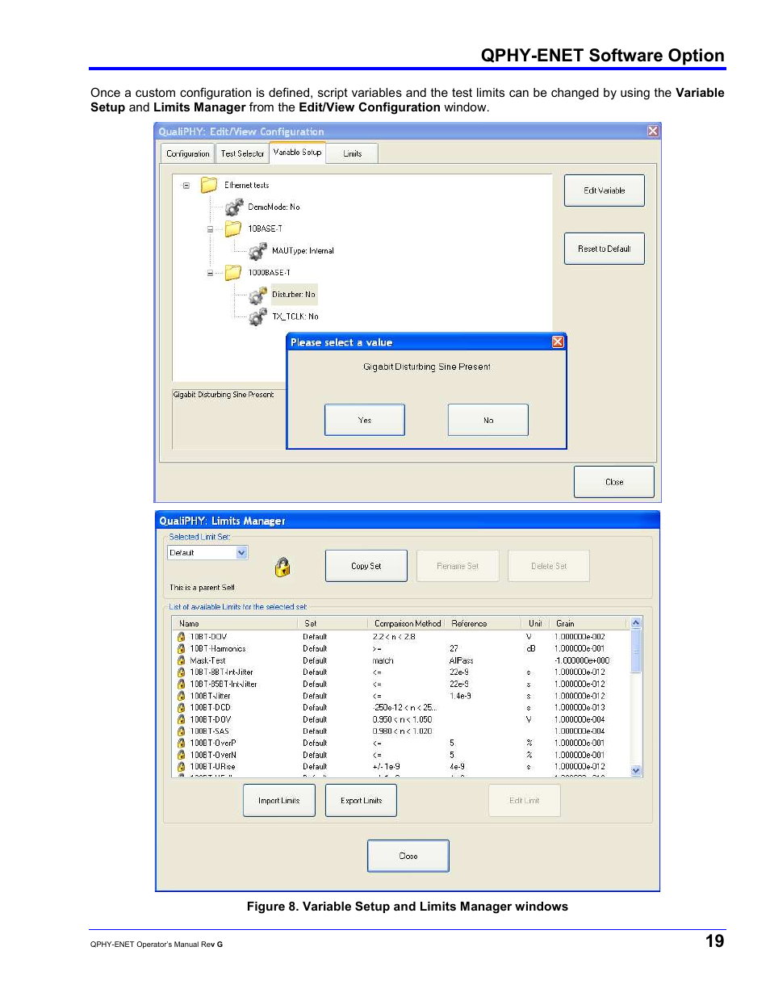Viewport: 770px width, 997px height.
Task: Click lock icon of 10BT-85BT-Int-Jitter row
Action: (x=182, y=684)
